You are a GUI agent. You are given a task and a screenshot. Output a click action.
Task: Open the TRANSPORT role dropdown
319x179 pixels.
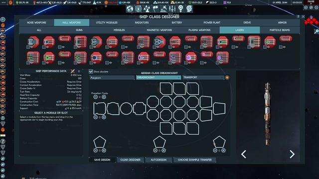tap(203, 78)
